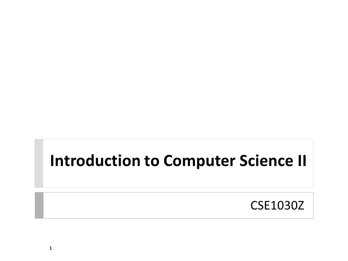Select the Roman numeral "II" in the title
The width and height of the screenshot is (348, 261).
[302, 161]
